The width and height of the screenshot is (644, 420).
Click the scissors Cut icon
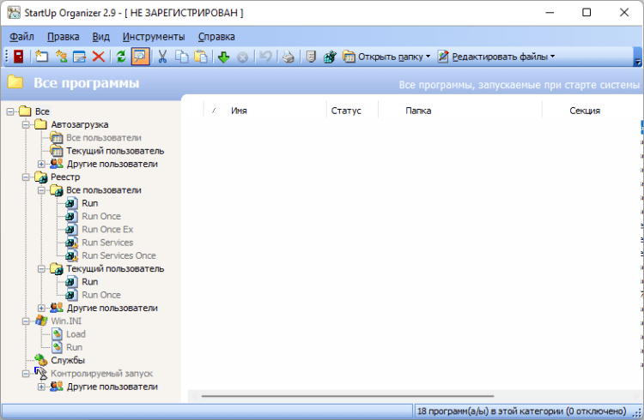[x=162, y=57]
